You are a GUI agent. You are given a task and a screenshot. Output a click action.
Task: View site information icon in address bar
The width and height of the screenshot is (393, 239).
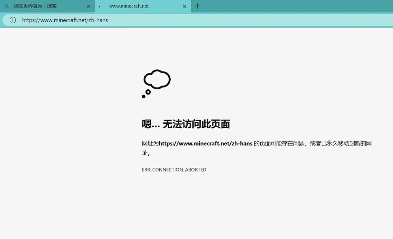(x=13, y=20)
